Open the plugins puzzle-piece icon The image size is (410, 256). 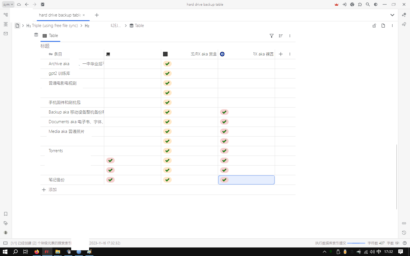360,5
